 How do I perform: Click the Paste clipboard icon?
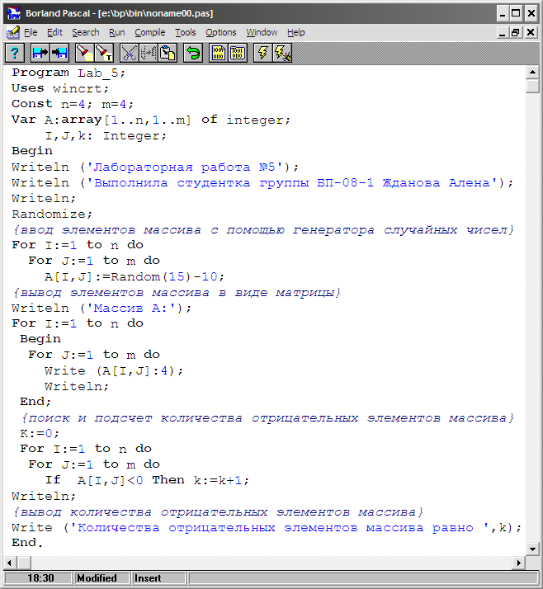click(x=168, y=53)
